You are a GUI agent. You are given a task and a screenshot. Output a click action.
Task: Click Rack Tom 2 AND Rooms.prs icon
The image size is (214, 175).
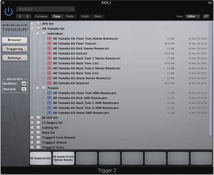49,108
